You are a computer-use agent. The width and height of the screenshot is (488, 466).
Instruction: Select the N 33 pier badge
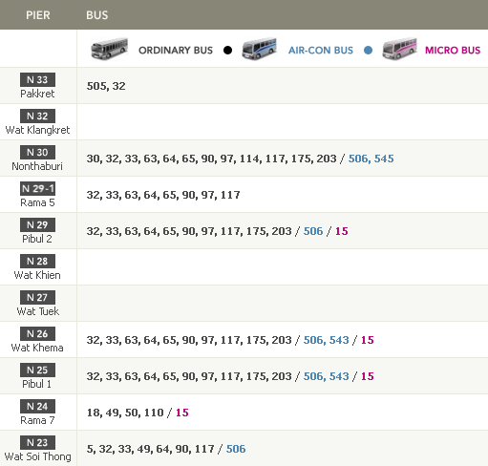tap(37, 79)
